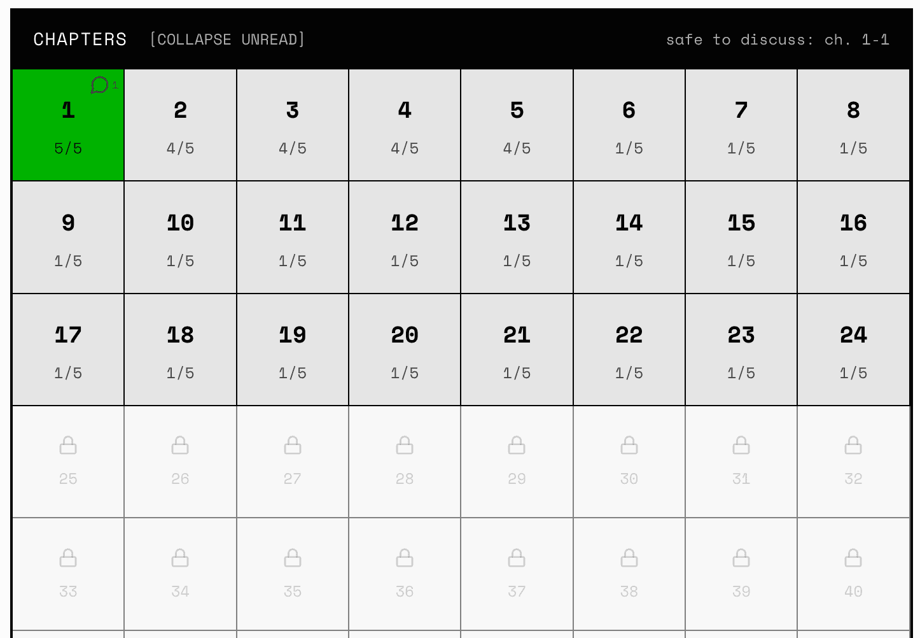Click the comment bubble icon on chapter 1
This screenshot has height=638, width=920.
[100, 85]
